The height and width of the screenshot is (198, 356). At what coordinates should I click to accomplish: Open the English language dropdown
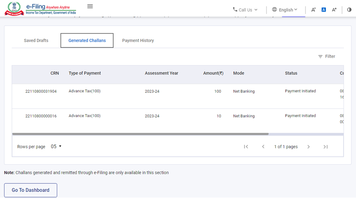point(285,10)
